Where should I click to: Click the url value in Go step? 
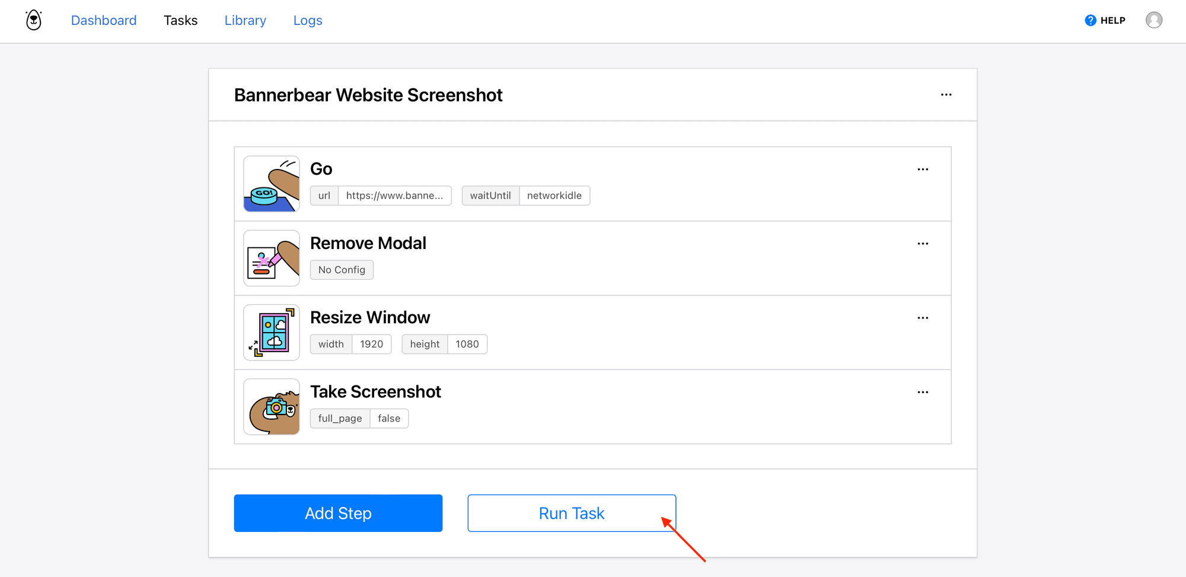[394, 196]
